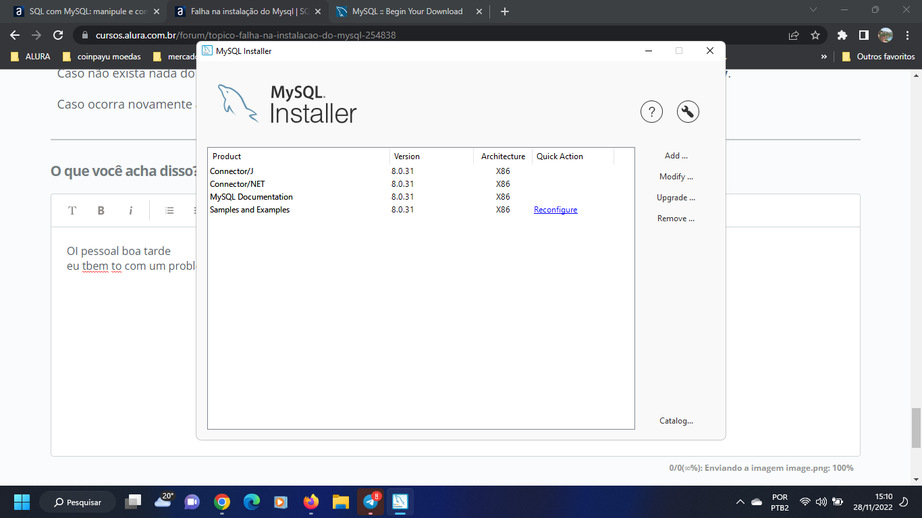Click the browser page vertical scrollbar
The height and width of the screenshot is (518, 922).
point(916,428)
